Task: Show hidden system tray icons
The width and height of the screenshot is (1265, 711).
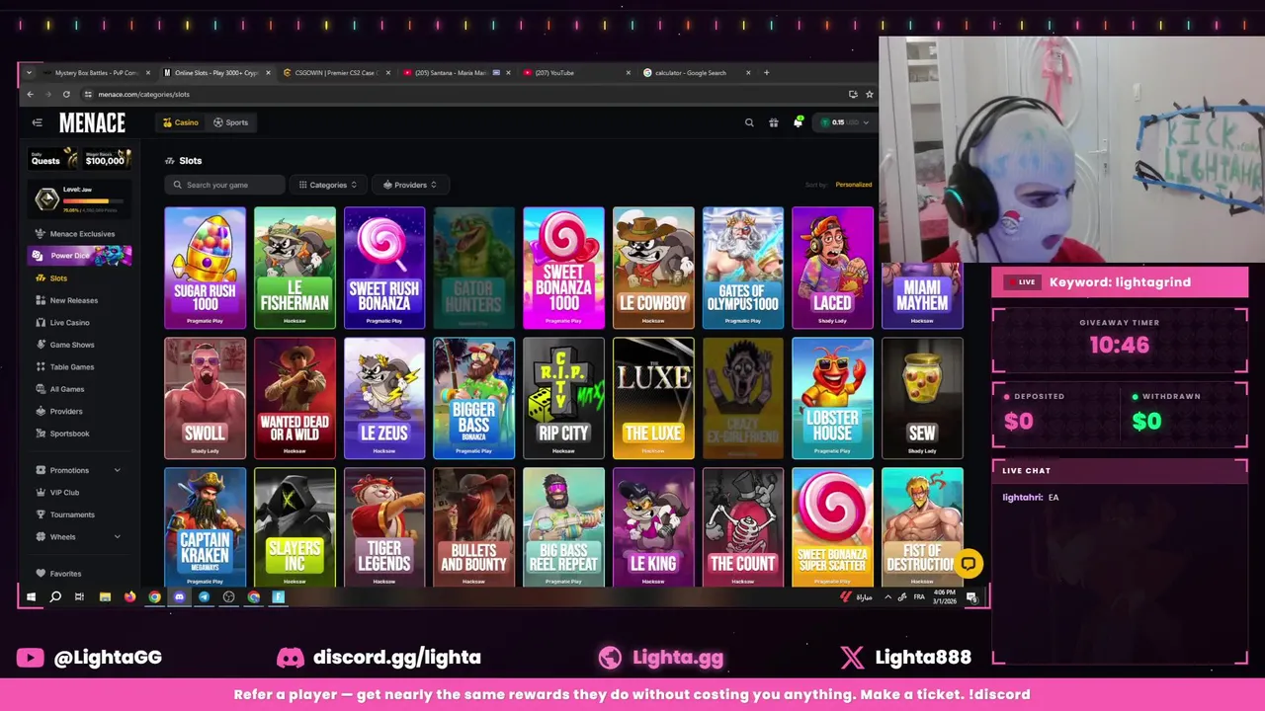Action: click(x=887, y=597)
